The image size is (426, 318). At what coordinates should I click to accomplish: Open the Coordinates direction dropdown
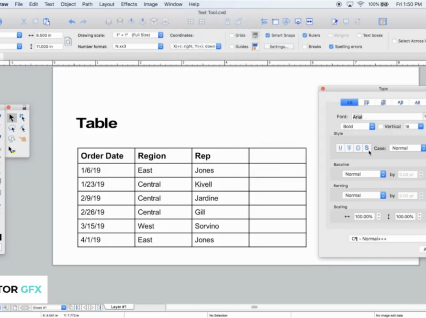196,46
